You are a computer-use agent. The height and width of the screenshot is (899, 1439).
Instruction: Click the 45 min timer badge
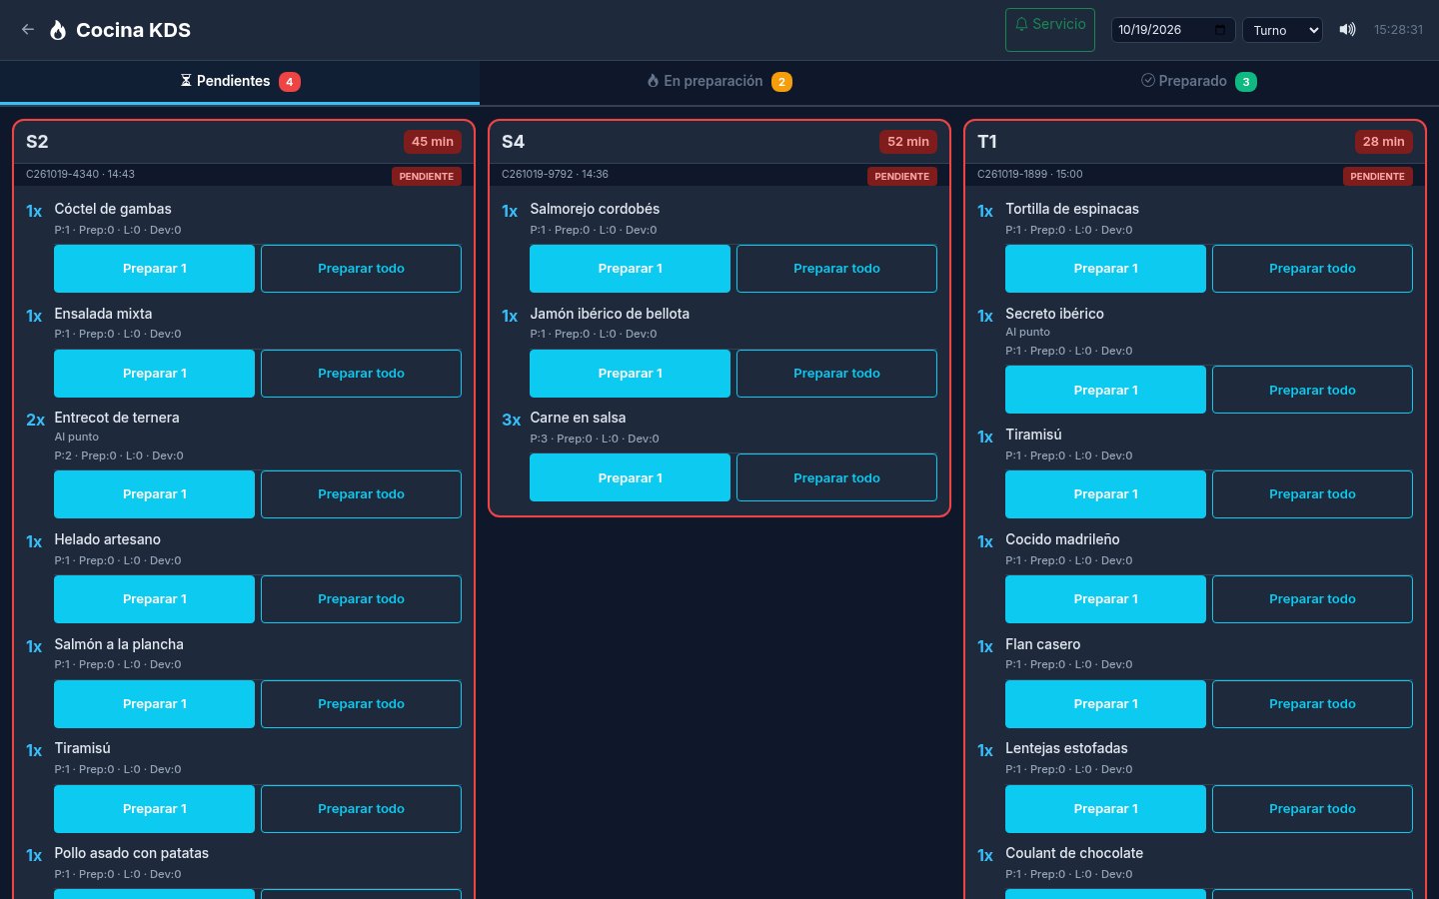tap(433, 142)
